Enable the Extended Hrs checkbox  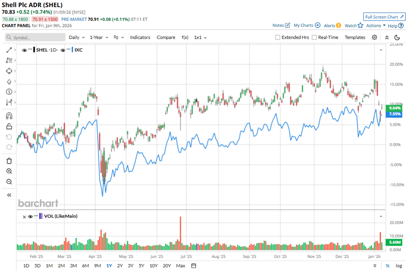(x=278, y=37)
